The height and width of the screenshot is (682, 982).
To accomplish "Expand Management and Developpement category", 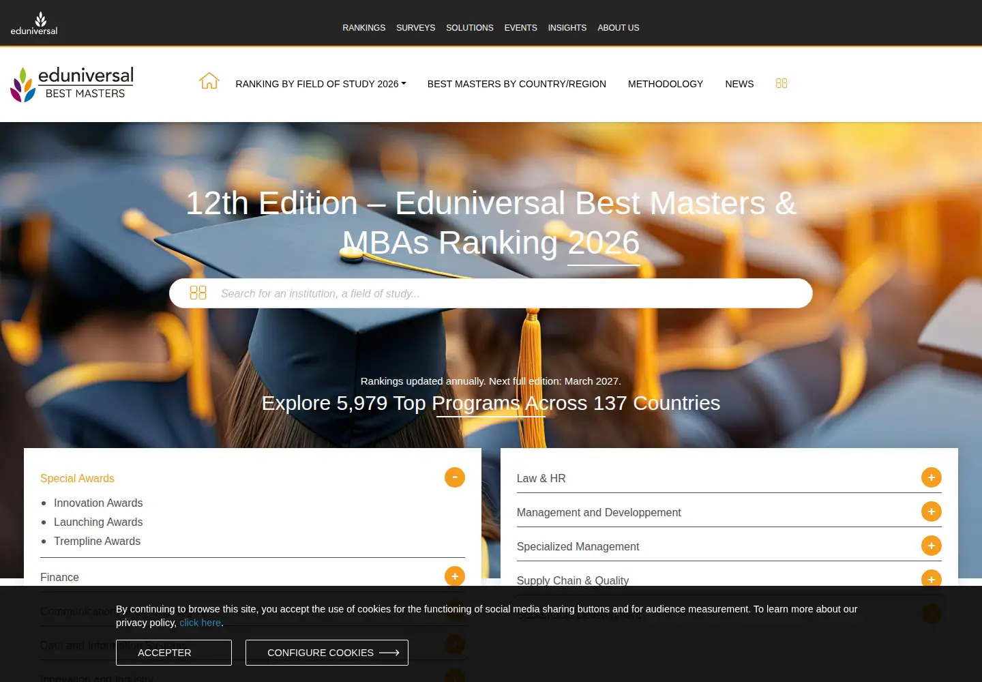I will [x=932, y=512].
